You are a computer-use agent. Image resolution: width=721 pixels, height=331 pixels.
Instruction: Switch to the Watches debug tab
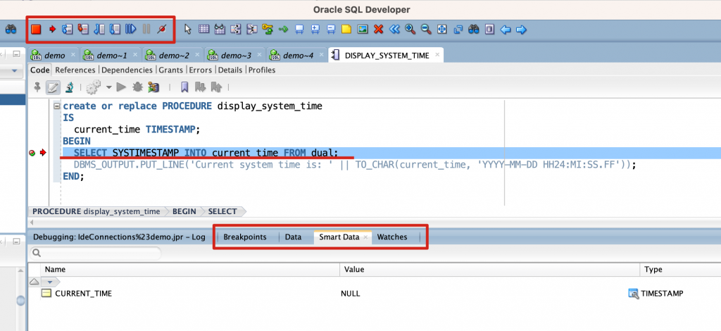click(391, 237)
